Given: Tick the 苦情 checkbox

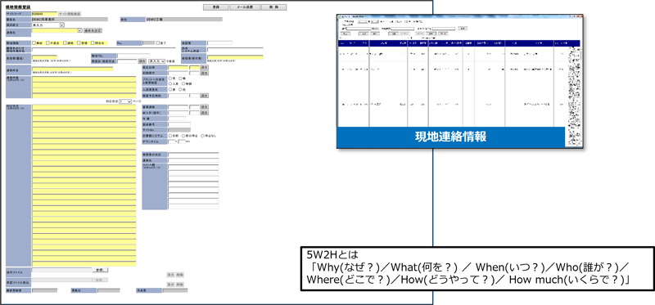Looking at the screenshot, I should click(x=79, y=43).
